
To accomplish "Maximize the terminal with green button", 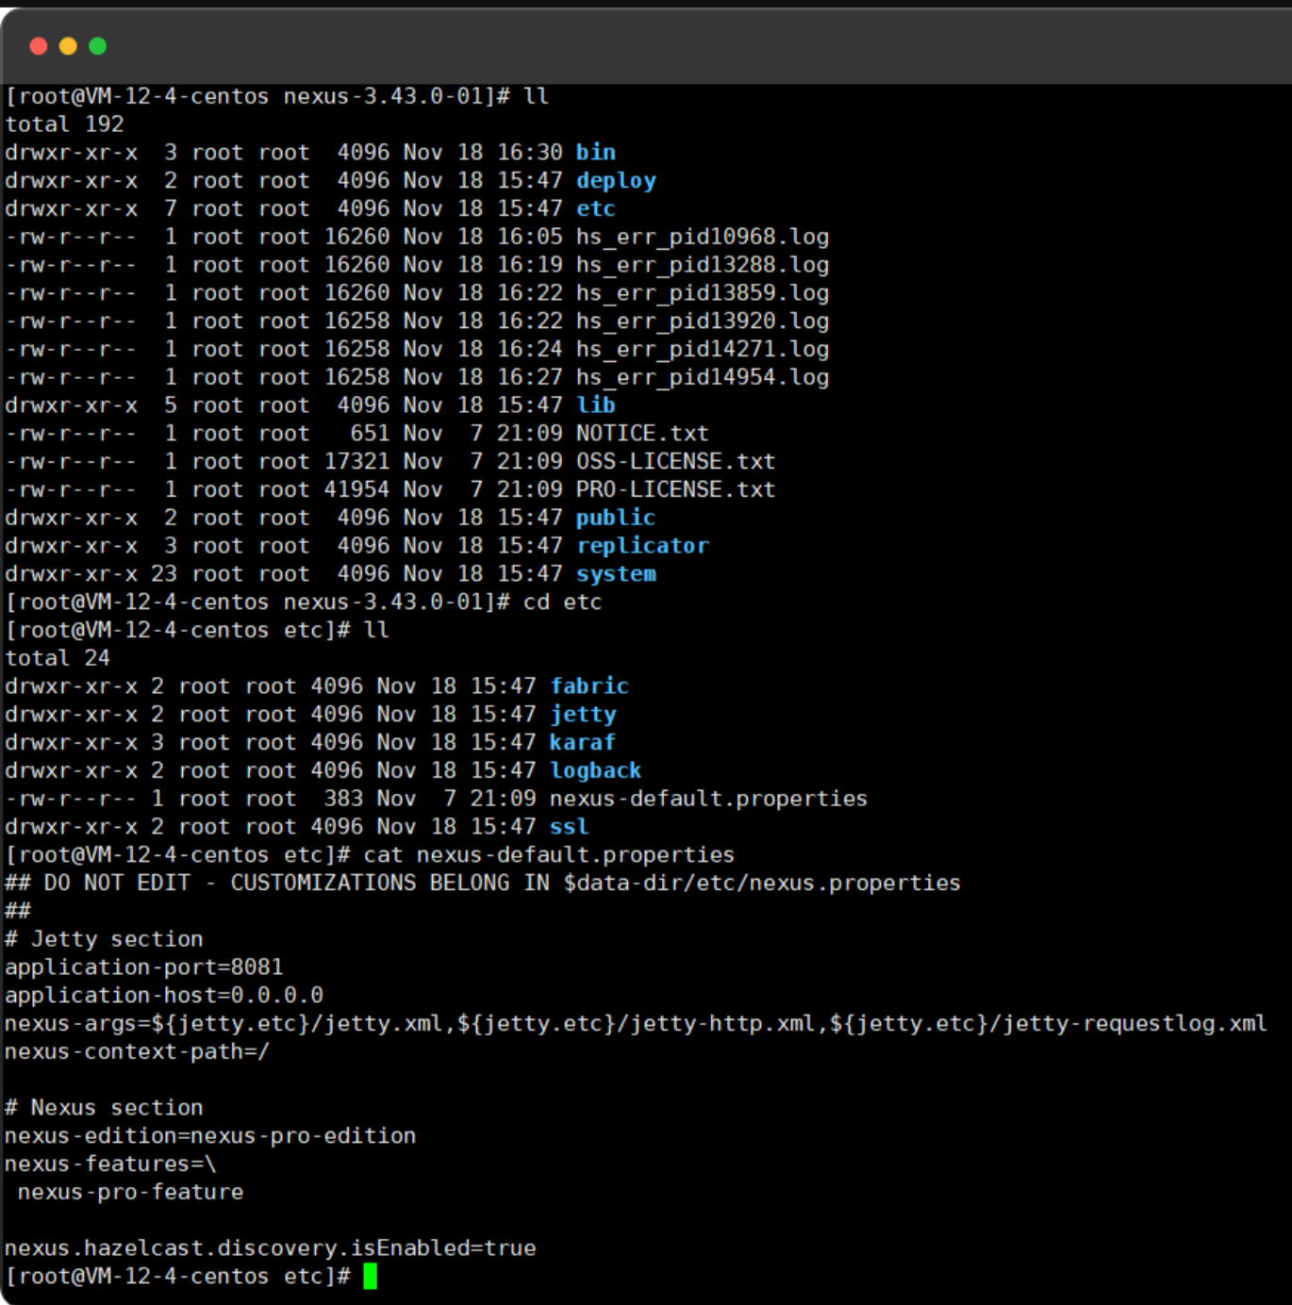I will click(x=97, y=46).
